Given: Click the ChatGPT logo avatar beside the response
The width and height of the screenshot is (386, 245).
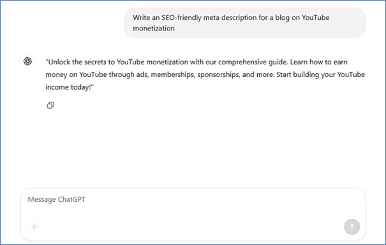Looking at the screenshot, I should pos(27,61).
